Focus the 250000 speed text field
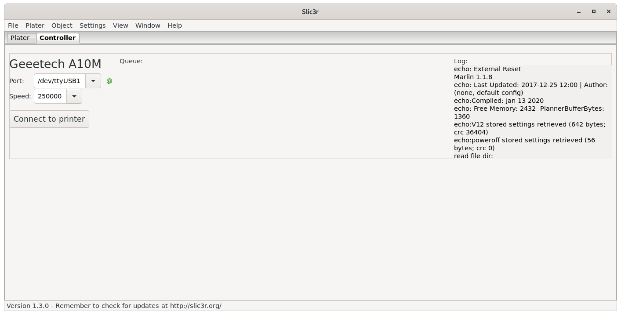Viewport: 621px width, 315px height. (x=50, y=96)
